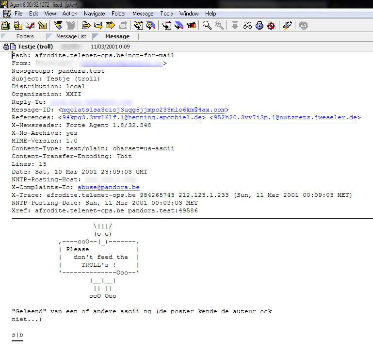The height and width of the screenshot is (353, 373).
Task: Click the X-Newsreader: Forte Agent line
Action: click(x=81, y=126)
